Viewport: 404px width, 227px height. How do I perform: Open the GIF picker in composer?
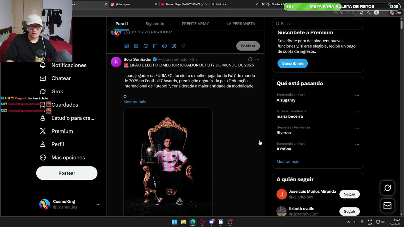(x=136, y=46)
